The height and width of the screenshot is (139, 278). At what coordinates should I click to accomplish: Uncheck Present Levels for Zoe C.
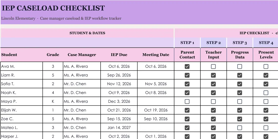(266, 119)
